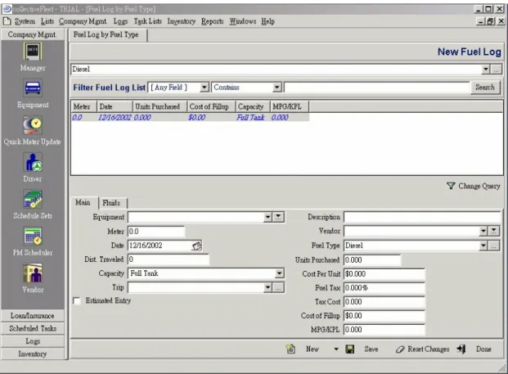Expand the Contains condition dropdown
The width and height of the screenshot is (508, 374).
pyautogui.click(x=276, y=88)
